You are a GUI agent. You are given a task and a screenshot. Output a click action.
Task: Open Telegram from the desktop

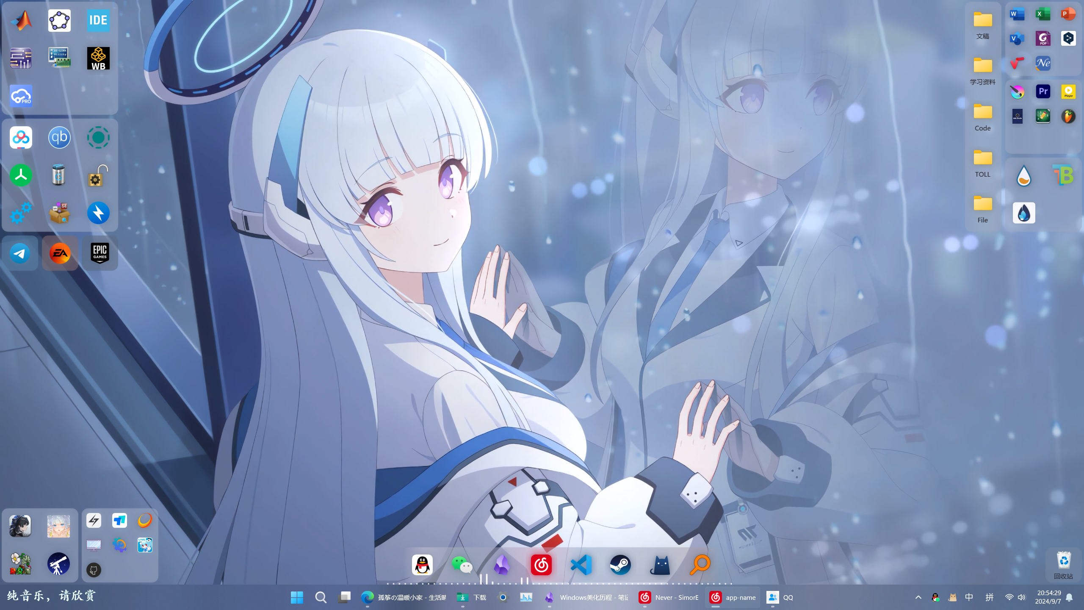pos(20,253)
